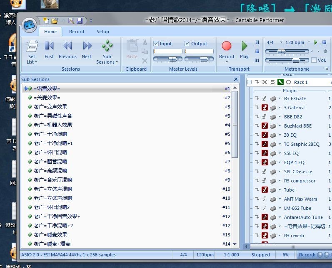
Task: Open the Cantabile application orb menu
Action: 29,25
